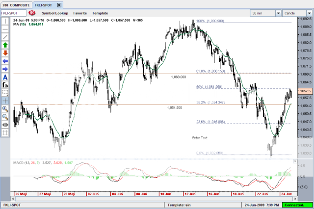
Task: Activate the text annotation 'A' tool
Action: 5,77
